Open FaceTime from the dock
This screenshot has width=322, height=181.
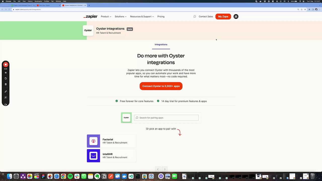coord(175,176)
